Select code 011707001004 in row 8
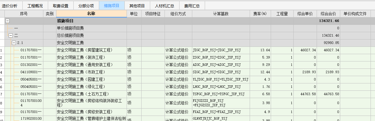Viewport: 375px width, 121px height. tap(31, 103)
